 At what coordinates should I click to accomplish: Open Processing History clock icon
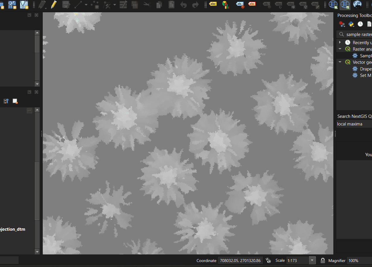[x=360, y=24]
